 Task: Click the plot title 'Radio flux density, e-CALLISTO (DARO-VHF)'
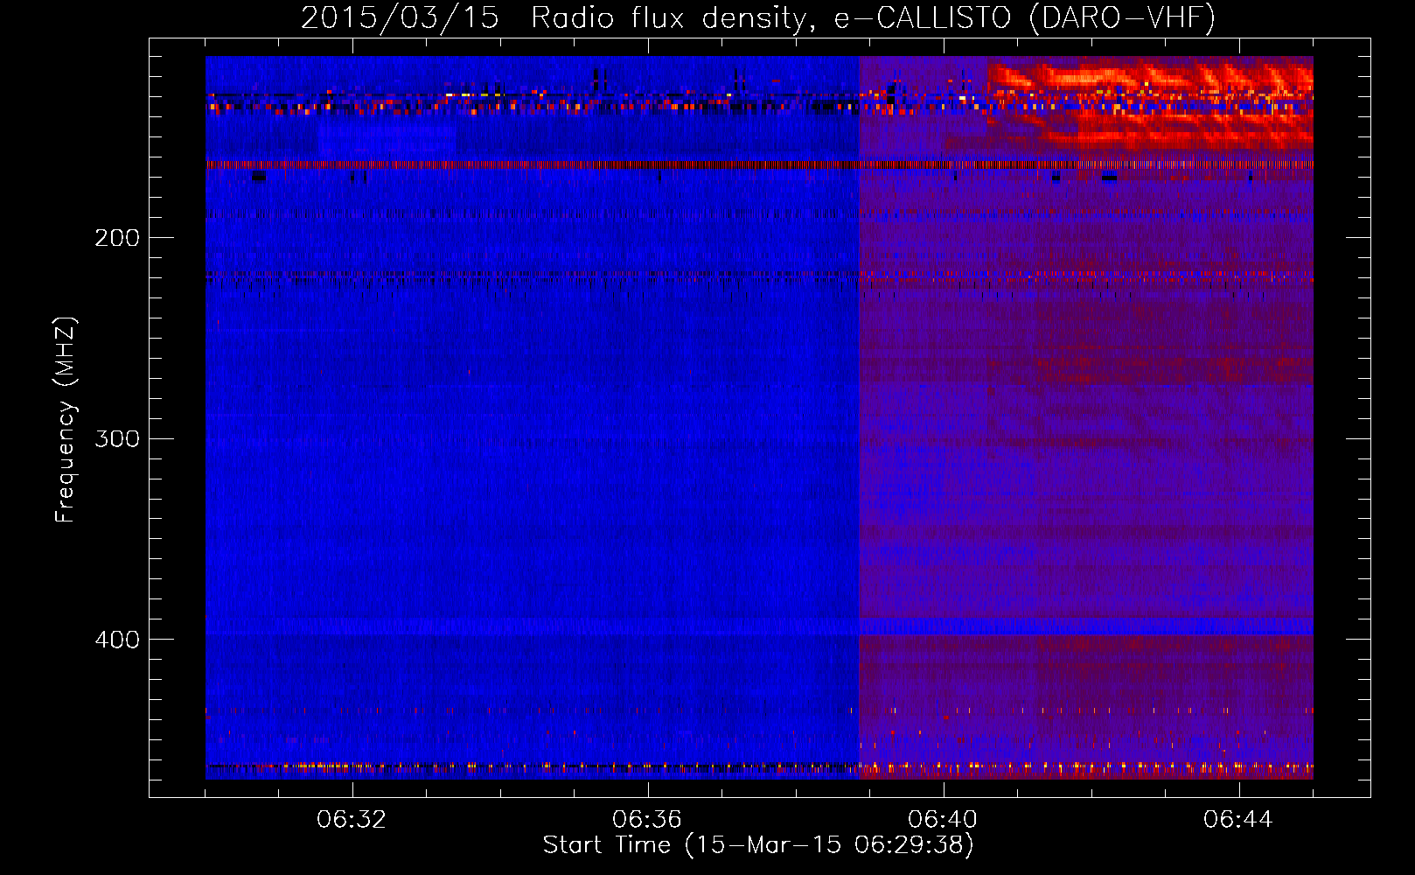[873, 18]
